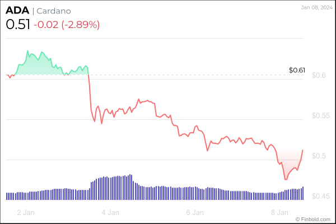Click the lowest dip of the red line
The width and height of the screenshot is (336, 224).
pos(286,179)
